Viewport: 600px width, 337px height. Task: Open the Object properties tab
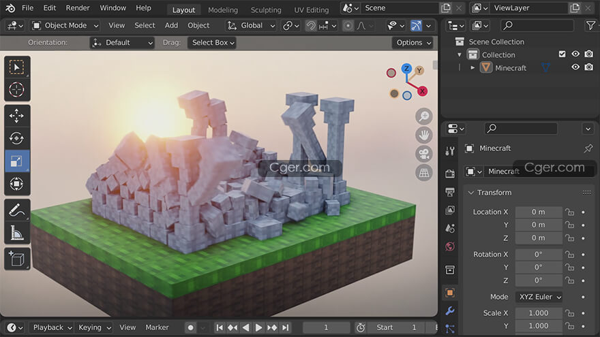450,293
